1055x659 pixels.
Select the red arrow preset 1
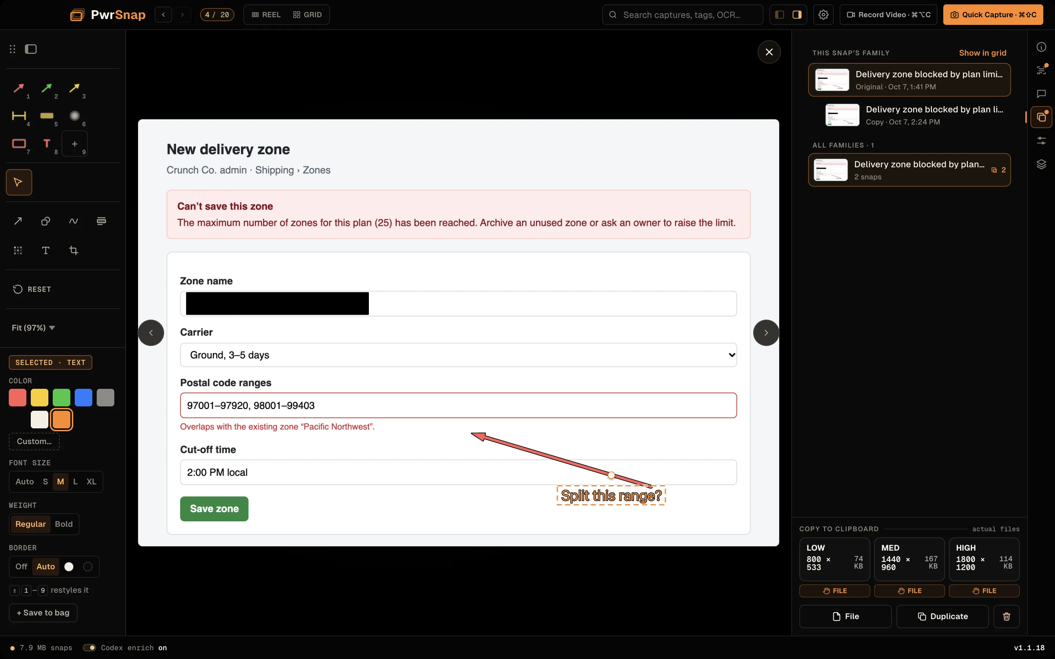point(19,89)
